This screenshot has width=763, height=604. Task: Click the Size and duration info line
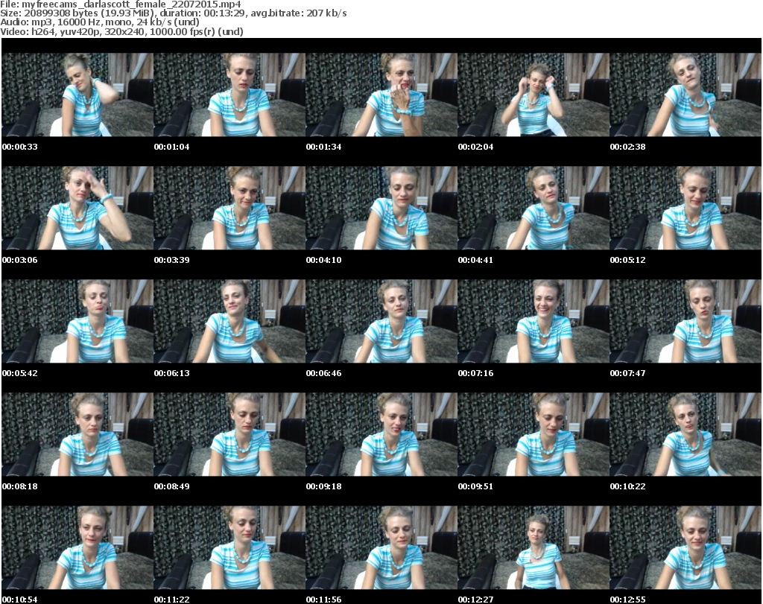[x=174, y=13]
